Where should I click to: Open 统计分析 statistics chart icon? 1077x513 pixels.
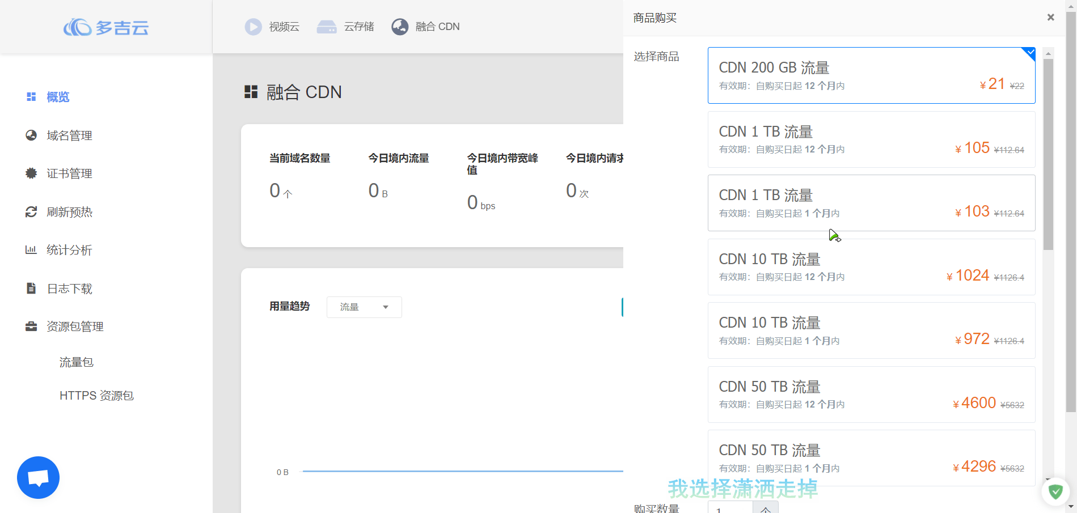[31, 249]
